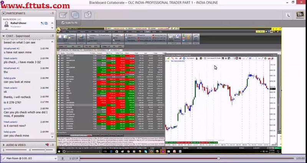307x163 pixels.
Task: Open File Explorer in shared taskbar
Action: click(x=168, y=152)
